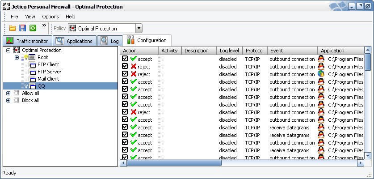
Task: Open the Help menu
Action: [70, 17]
